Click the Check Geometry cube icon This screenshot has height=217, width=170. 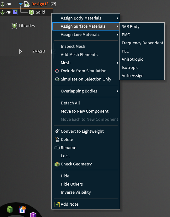[57, 164]
